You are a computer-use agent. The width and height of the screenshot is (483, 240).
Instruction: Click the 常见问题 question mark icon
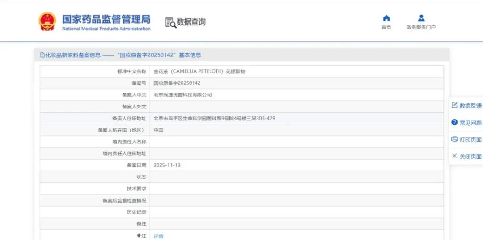(454, 122)
